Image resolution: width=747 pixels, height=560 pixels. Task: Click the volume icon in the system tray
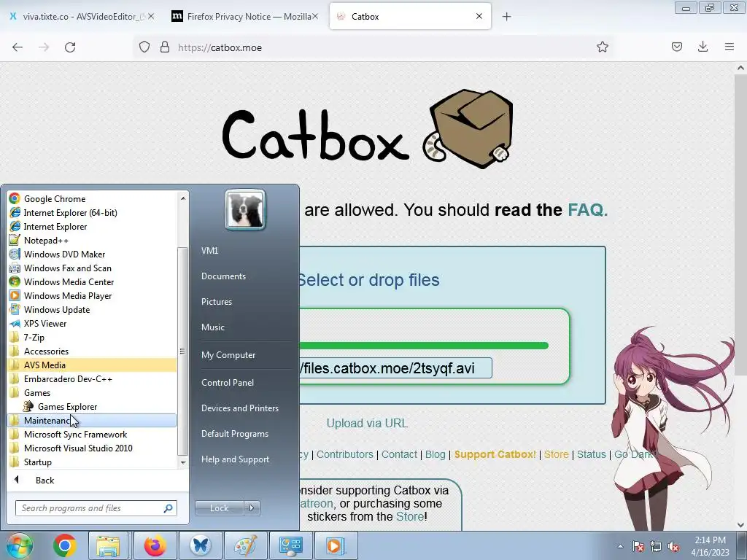[x=673, y=546]
